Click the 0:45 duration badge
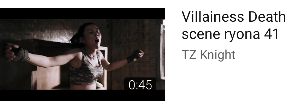The image size is (300, 108). click(140, 85)
